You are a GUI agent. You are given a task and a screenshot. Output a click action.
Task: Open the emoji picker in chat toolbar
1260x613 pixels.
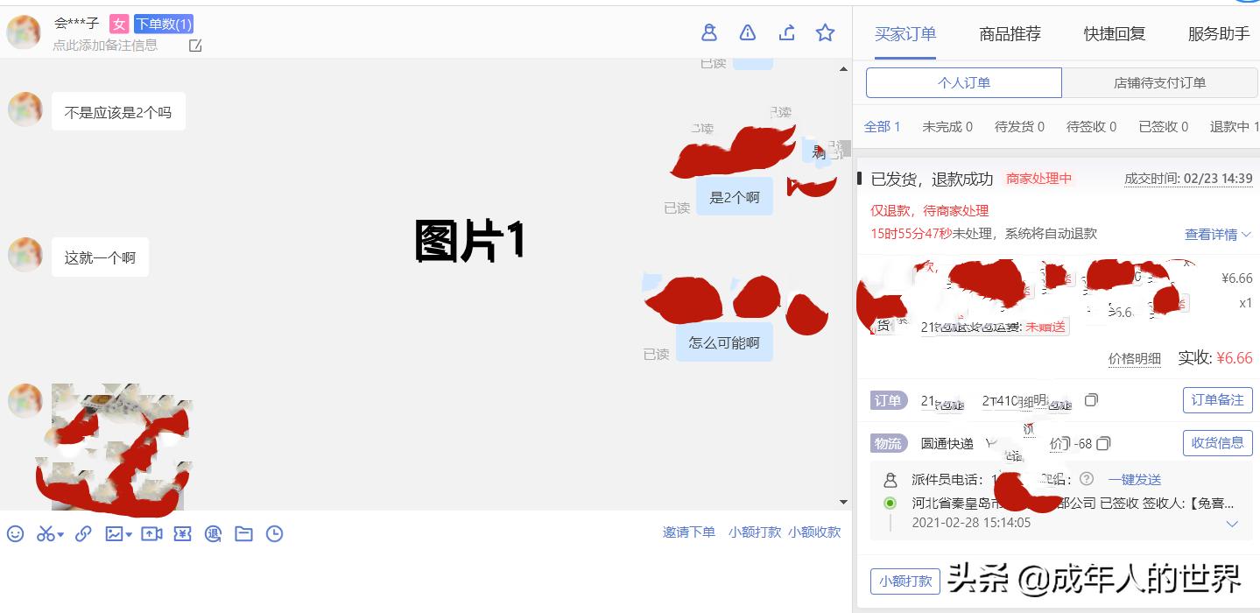tap(13, 533)
